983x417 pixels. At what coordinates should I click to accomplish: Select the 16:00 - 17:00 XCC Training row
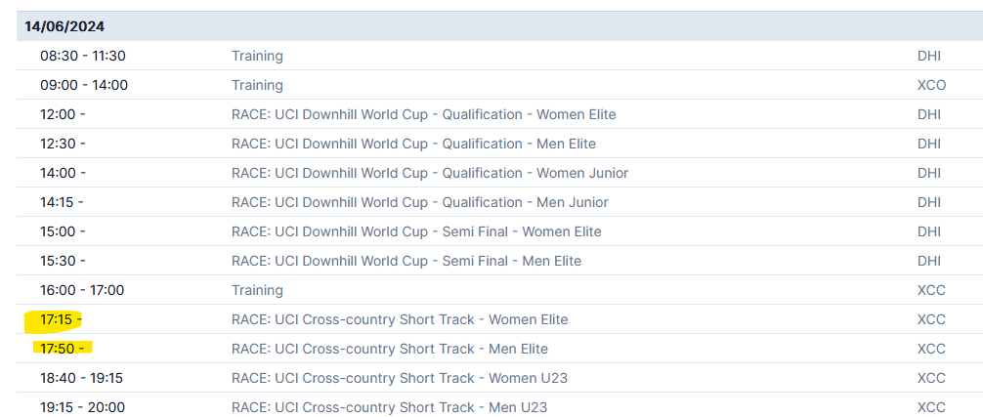pos(499,290)
